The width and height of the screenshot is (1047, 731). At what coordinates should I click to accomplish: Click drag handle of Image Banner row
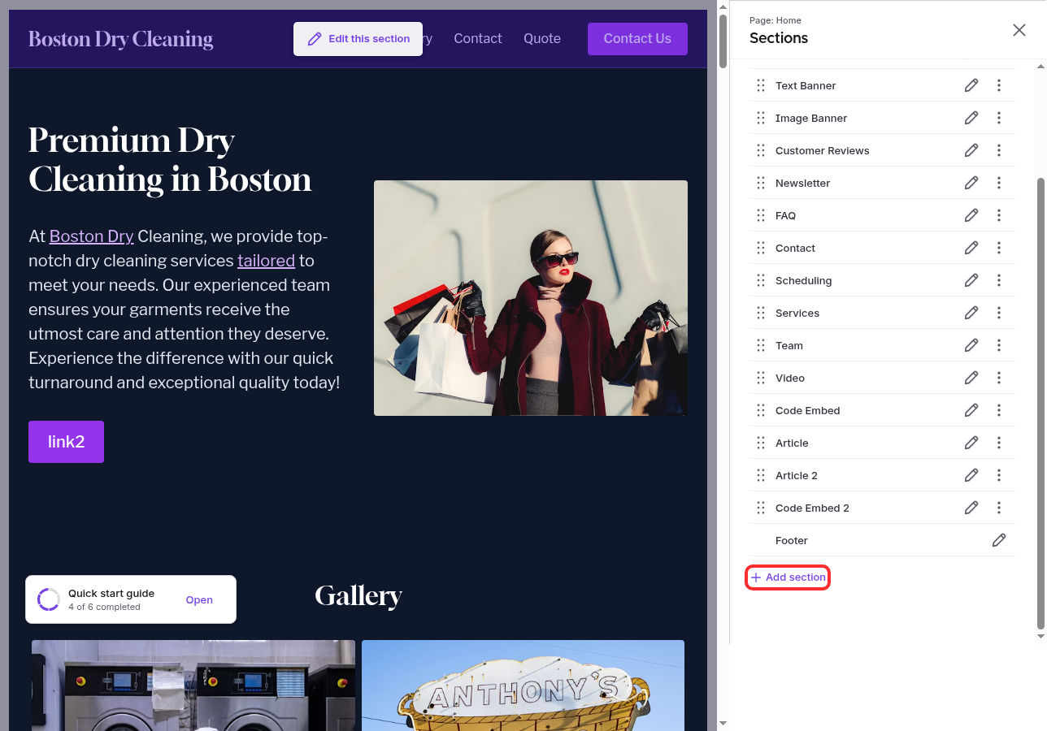point(761,118)
